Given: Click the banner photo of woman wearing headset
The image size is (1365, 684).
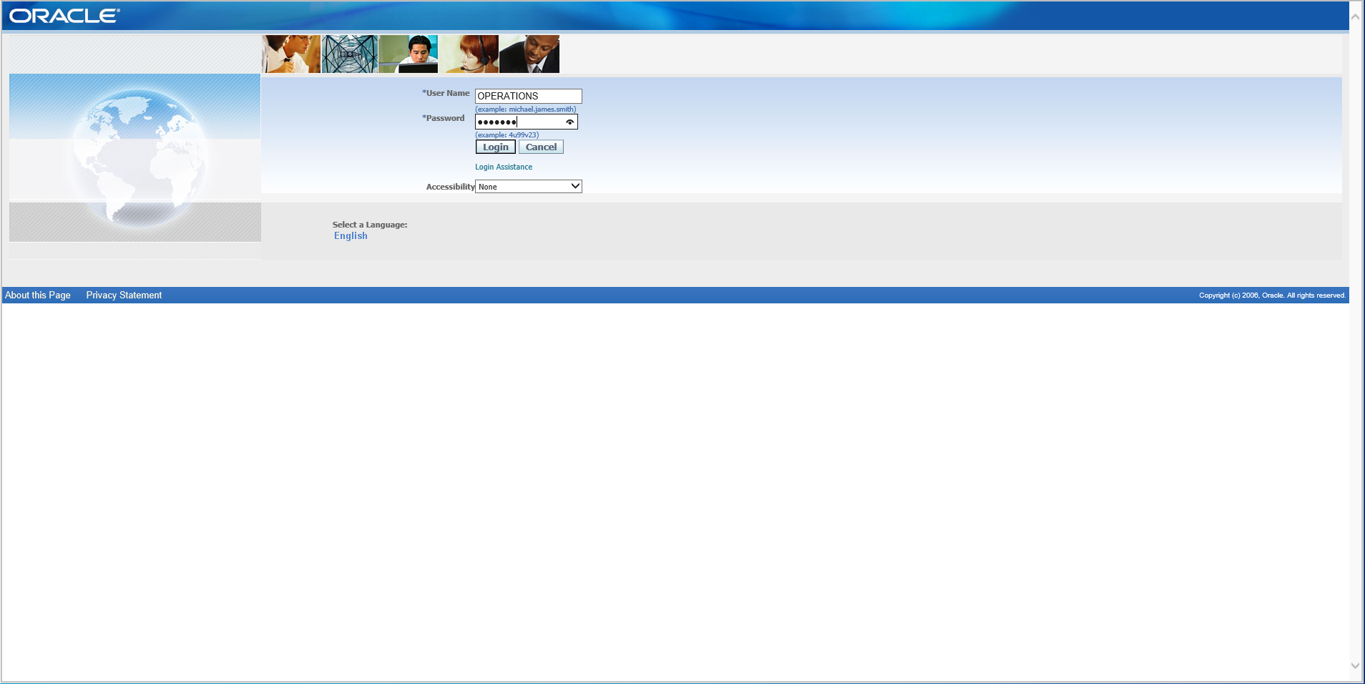Looking at the screenshot, I should (x=469, y=54).
